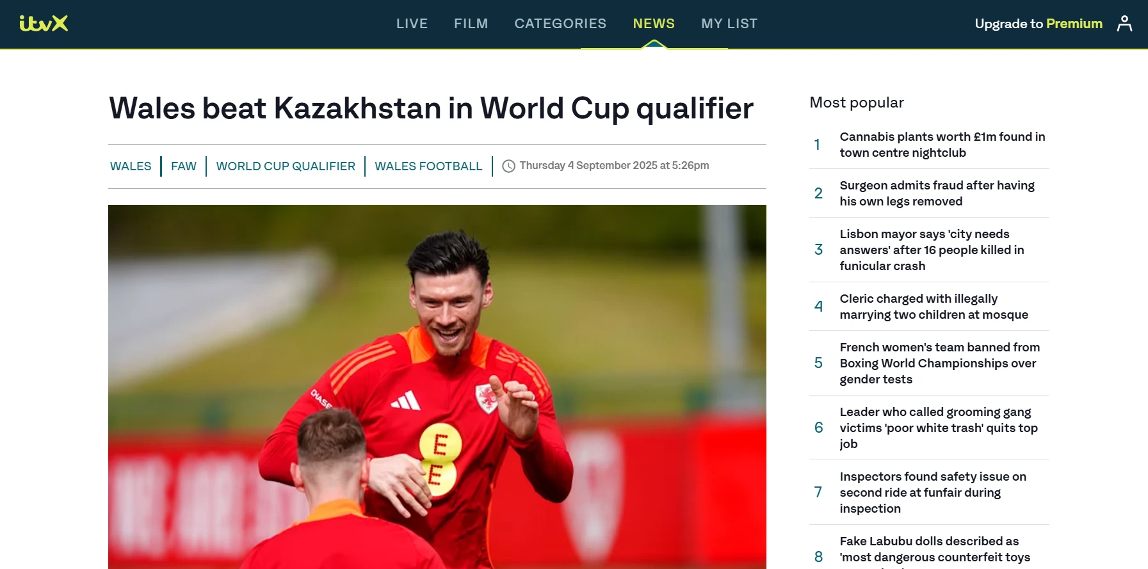
Task: Open the FILM menu item
Action: tap(471, 24)
